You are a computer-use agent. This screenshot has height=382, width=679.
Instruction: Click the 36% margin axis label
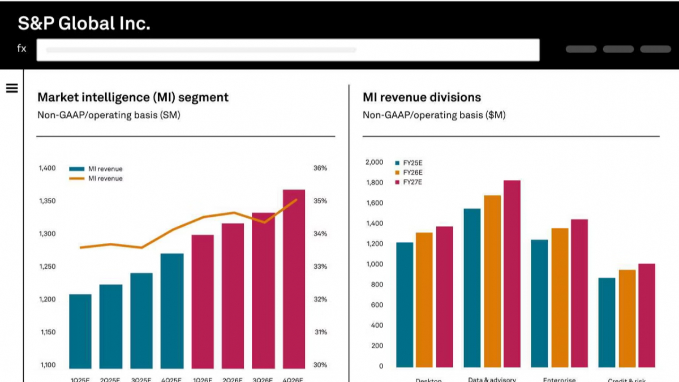pyautogui.click(x=320, y=168)
